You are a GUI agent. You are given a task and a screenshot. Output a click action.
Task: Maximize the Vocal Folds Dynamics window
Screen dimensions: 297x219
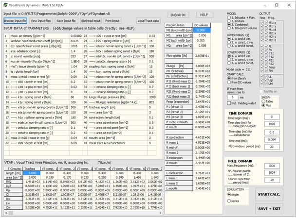pyautogui.click(x=277, y=5)
